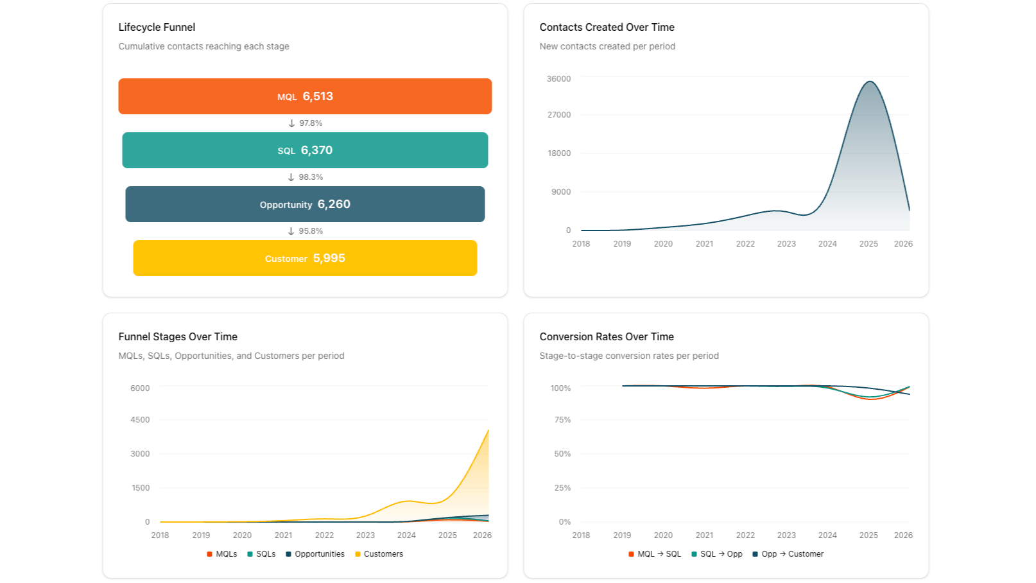Image resolution: width=1036 pixels, height=583 pixels.
Task: Click the orange MQL → SQL legend marker
Action: click(x=632, y=554)
